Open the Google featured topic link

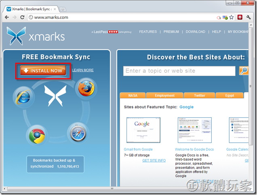(187, 107)
